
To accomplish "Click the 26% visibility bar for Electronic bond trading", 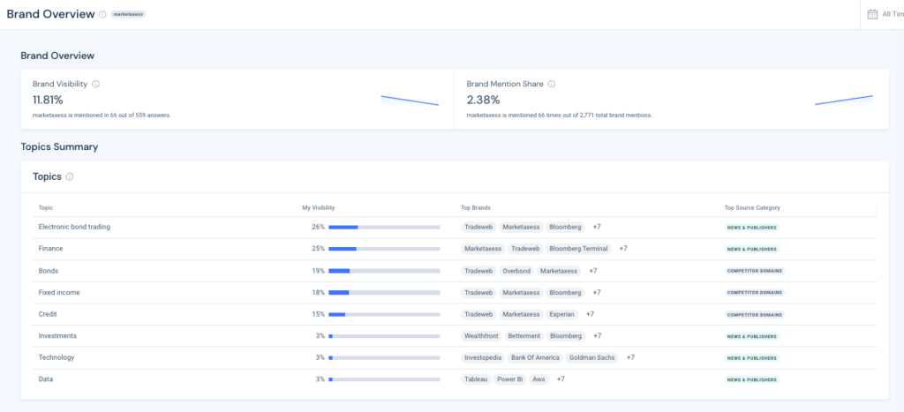I will [x=384, y=227].
